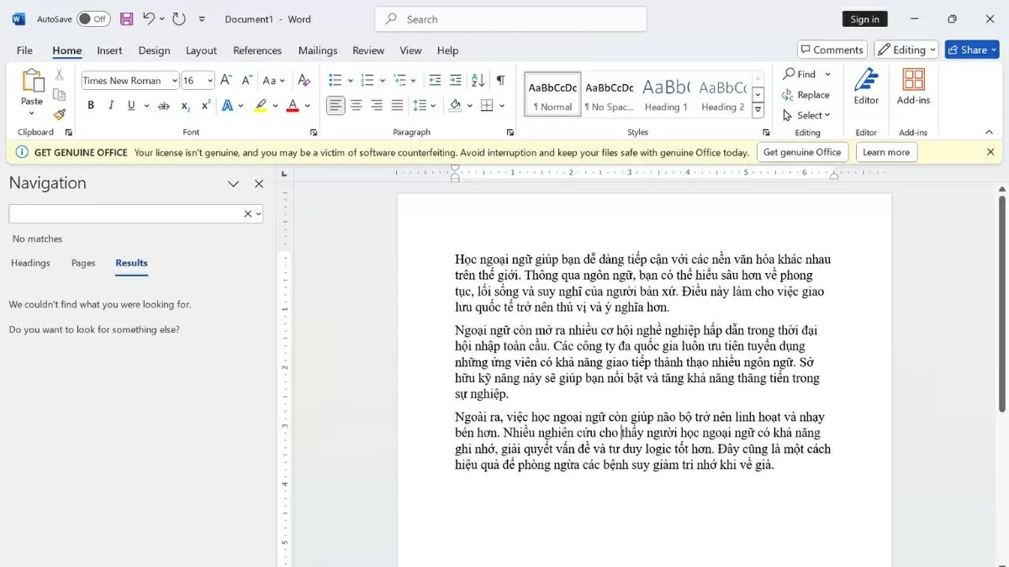Apply strikethrough to text
The width and height of the screenshot is (1009, 567).
click(x=164, y=106)
